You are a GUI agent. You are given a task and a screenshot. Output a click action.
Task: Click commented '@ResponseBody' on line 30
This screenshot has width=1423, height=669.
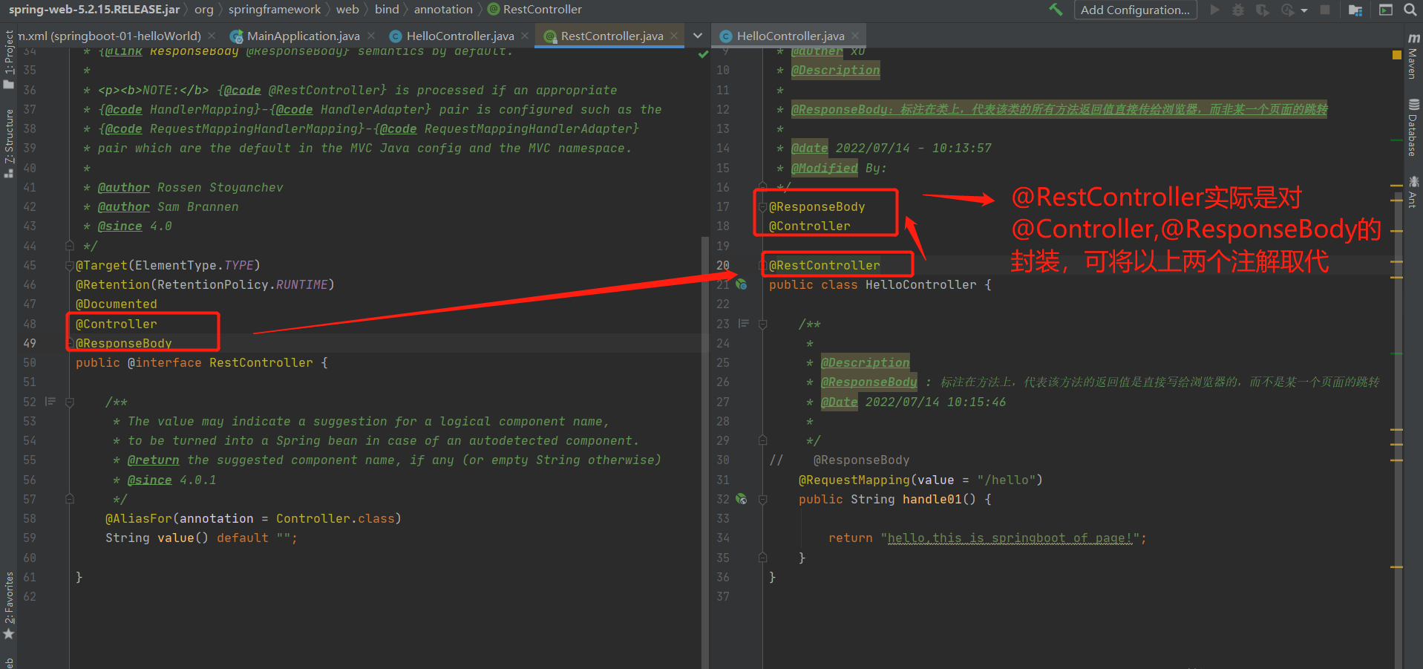coord(861,460)
